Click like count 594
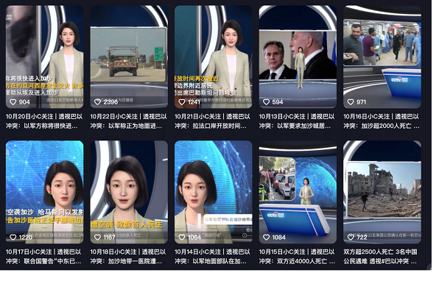Image resolution: width=442 pixels, height=292 pixels. [278, 102]
